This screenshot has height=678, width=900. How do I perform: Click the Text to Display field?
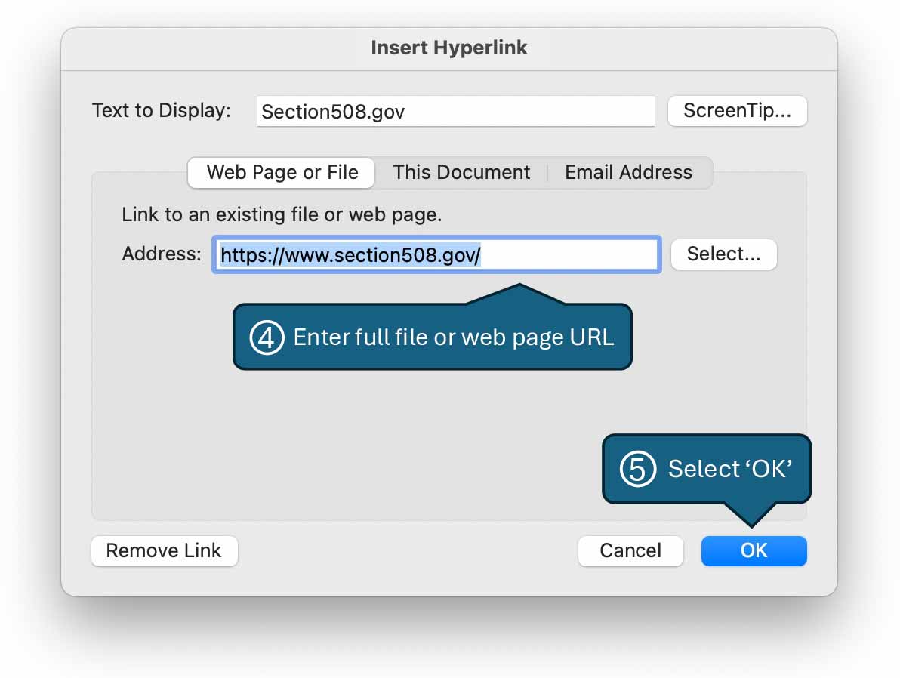tap(455, 112)
